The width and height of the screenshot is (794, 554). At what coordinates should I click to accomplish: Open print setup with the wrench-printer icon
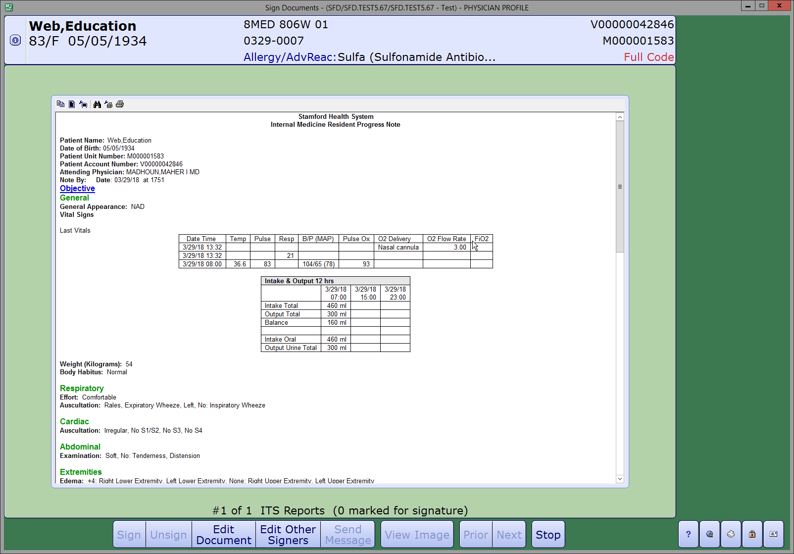click(x=108, y=104)
